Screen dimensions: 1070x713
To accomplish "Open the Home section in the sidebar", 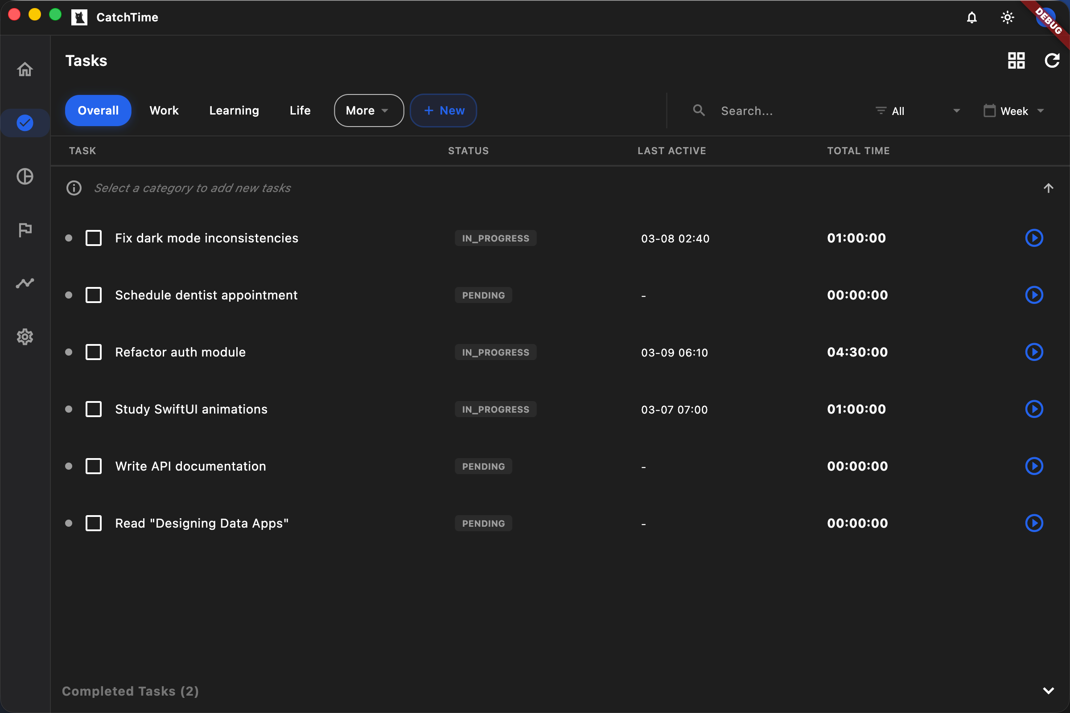I will pyautogui.click(x=25, y=69).
